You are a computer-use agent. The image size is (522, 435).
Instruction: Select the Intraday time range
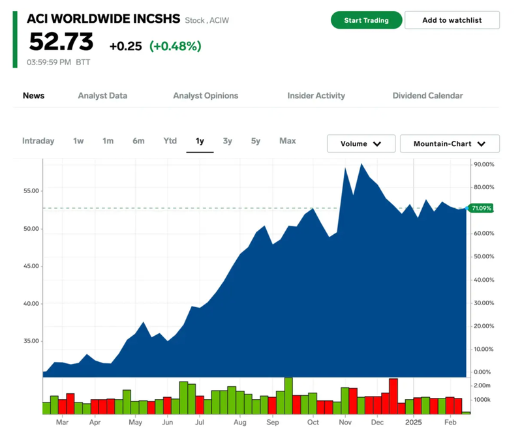tap(38, 141)
